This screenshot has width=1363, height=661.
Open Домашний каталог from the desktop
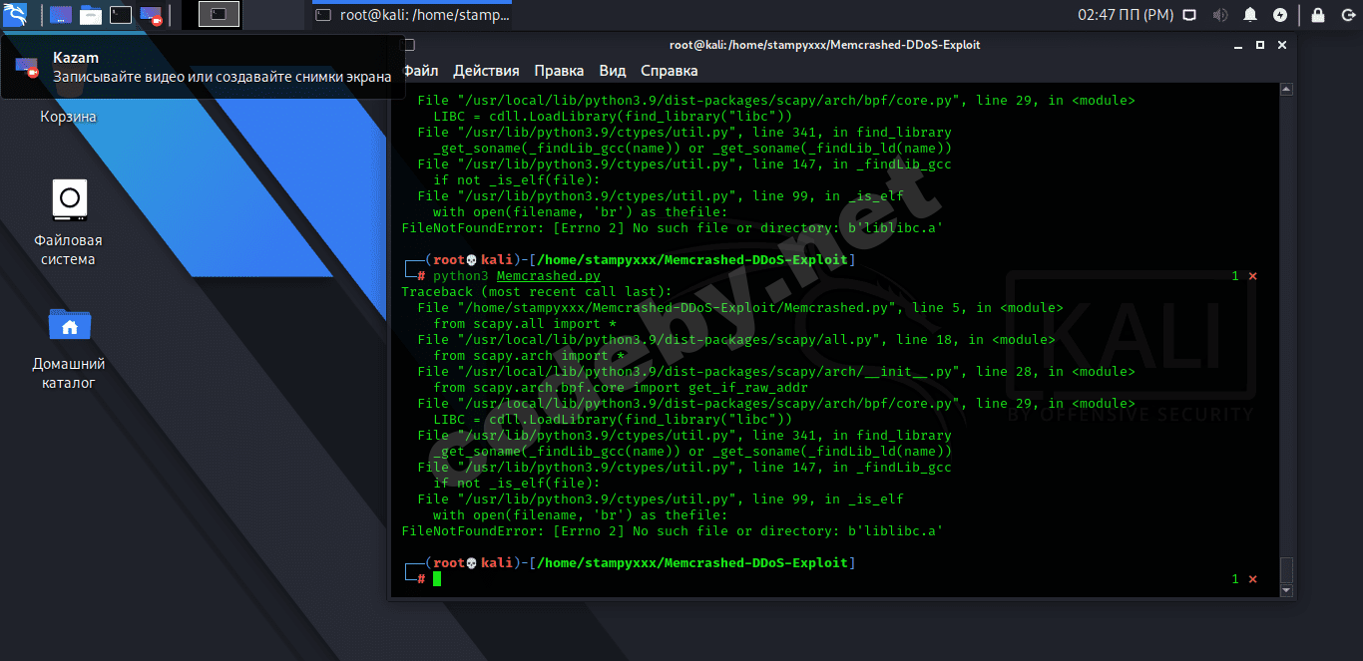click(68, 324)
